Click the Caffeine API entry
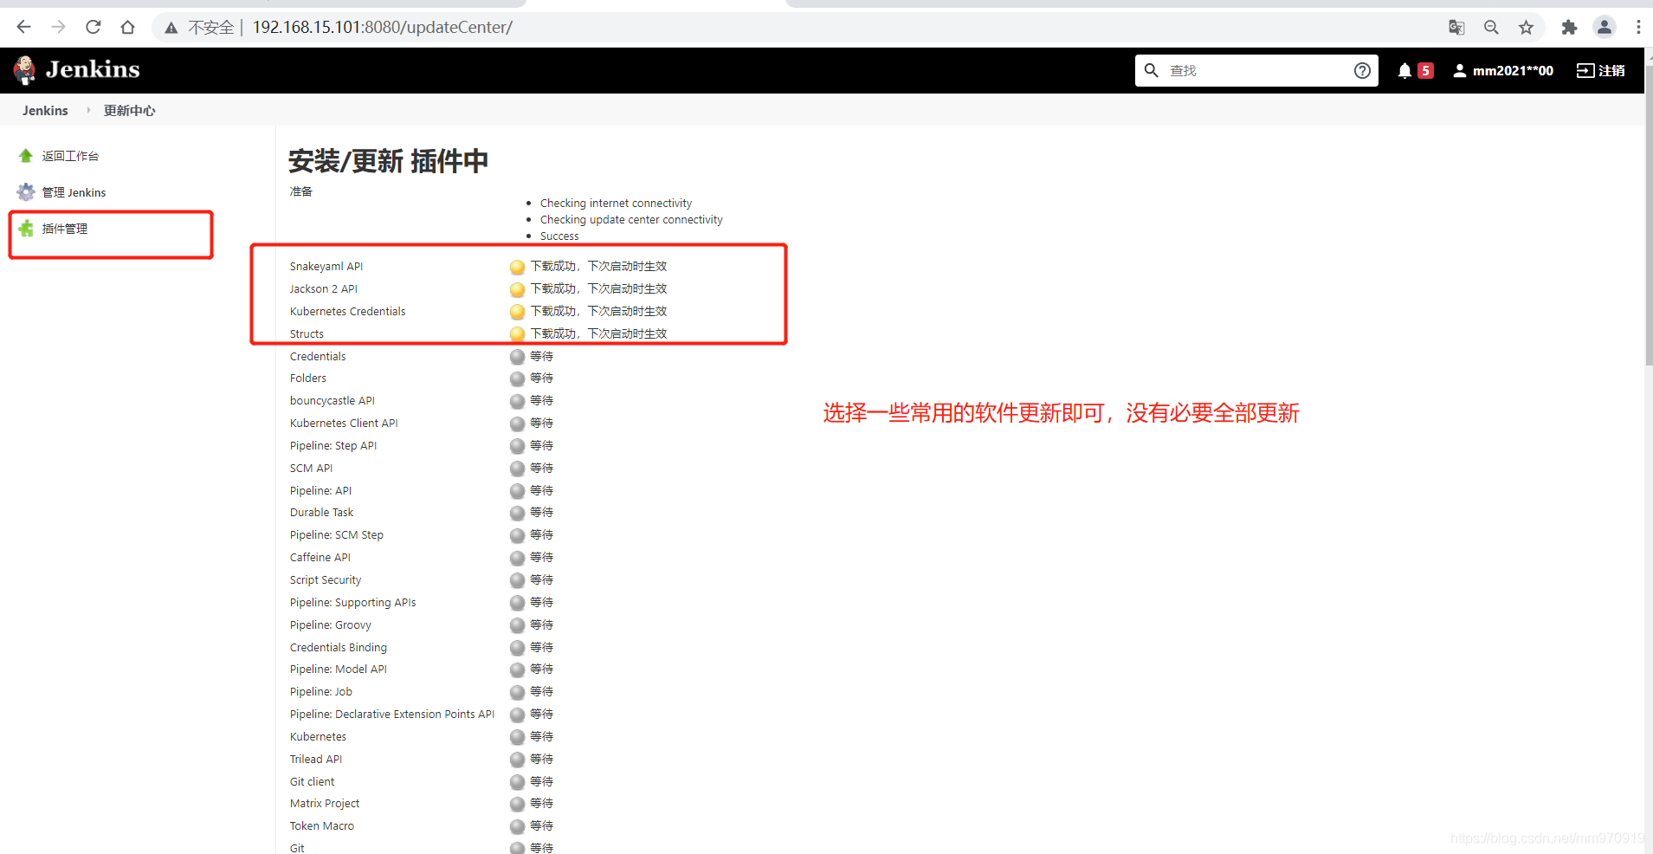Screen dimensions: 1653x854 point(320,558)
